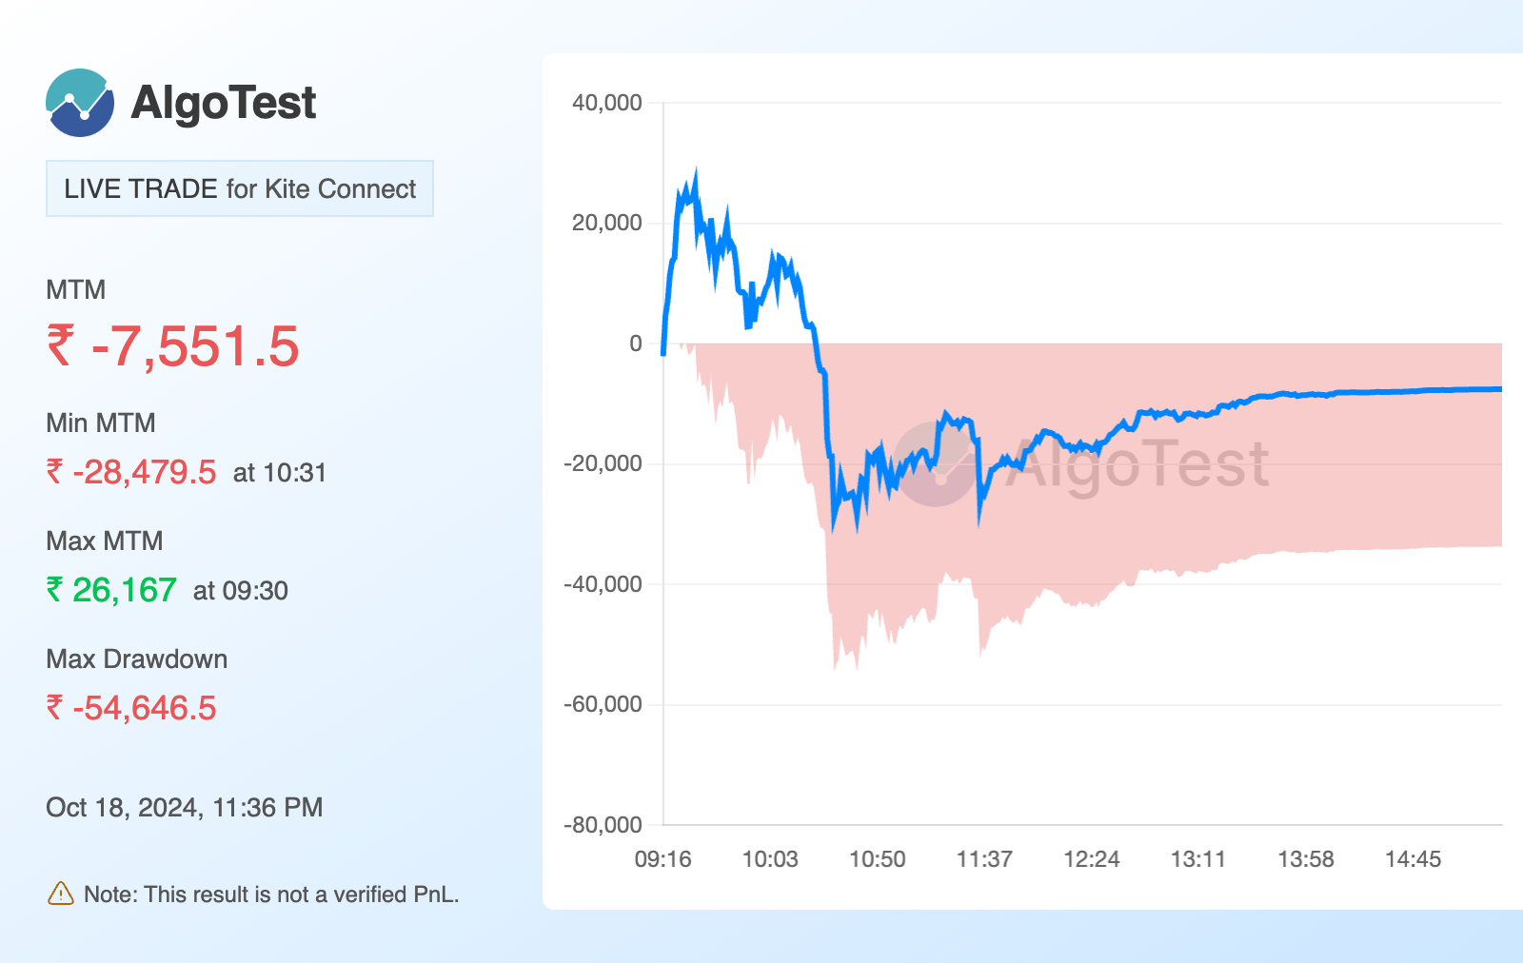This screenshot has height=963, width=1523.
Task: Click the AlgoTest logo icon
Action: (x=80, y=103)
